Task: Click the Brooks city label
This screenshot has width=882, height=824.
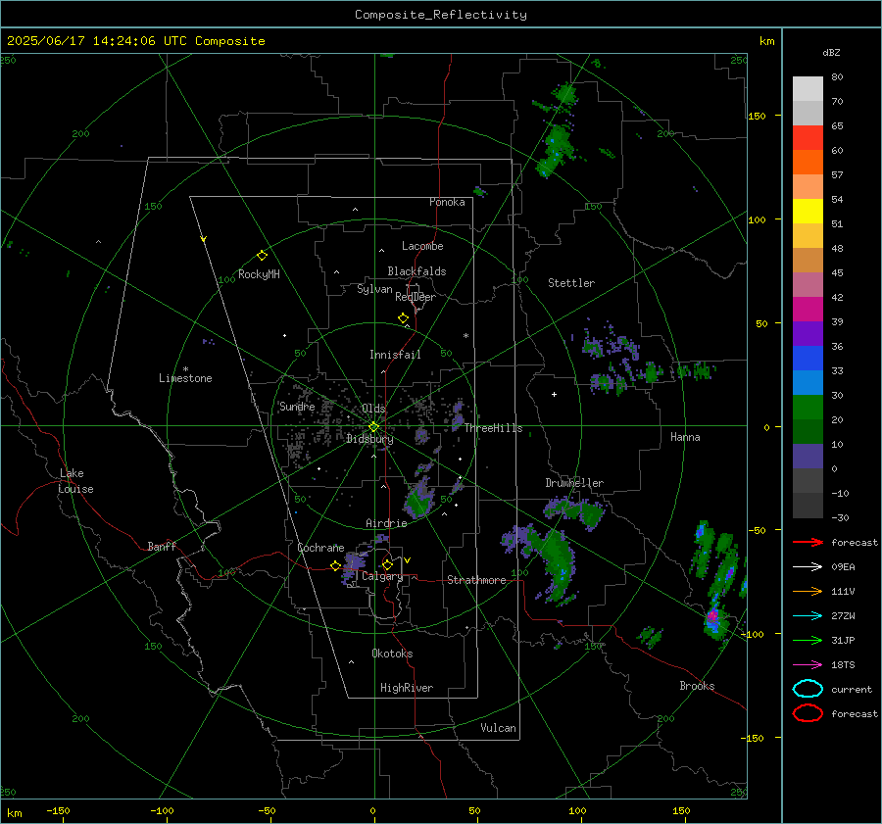Action: pyautogui.click(x=697, y=686)
